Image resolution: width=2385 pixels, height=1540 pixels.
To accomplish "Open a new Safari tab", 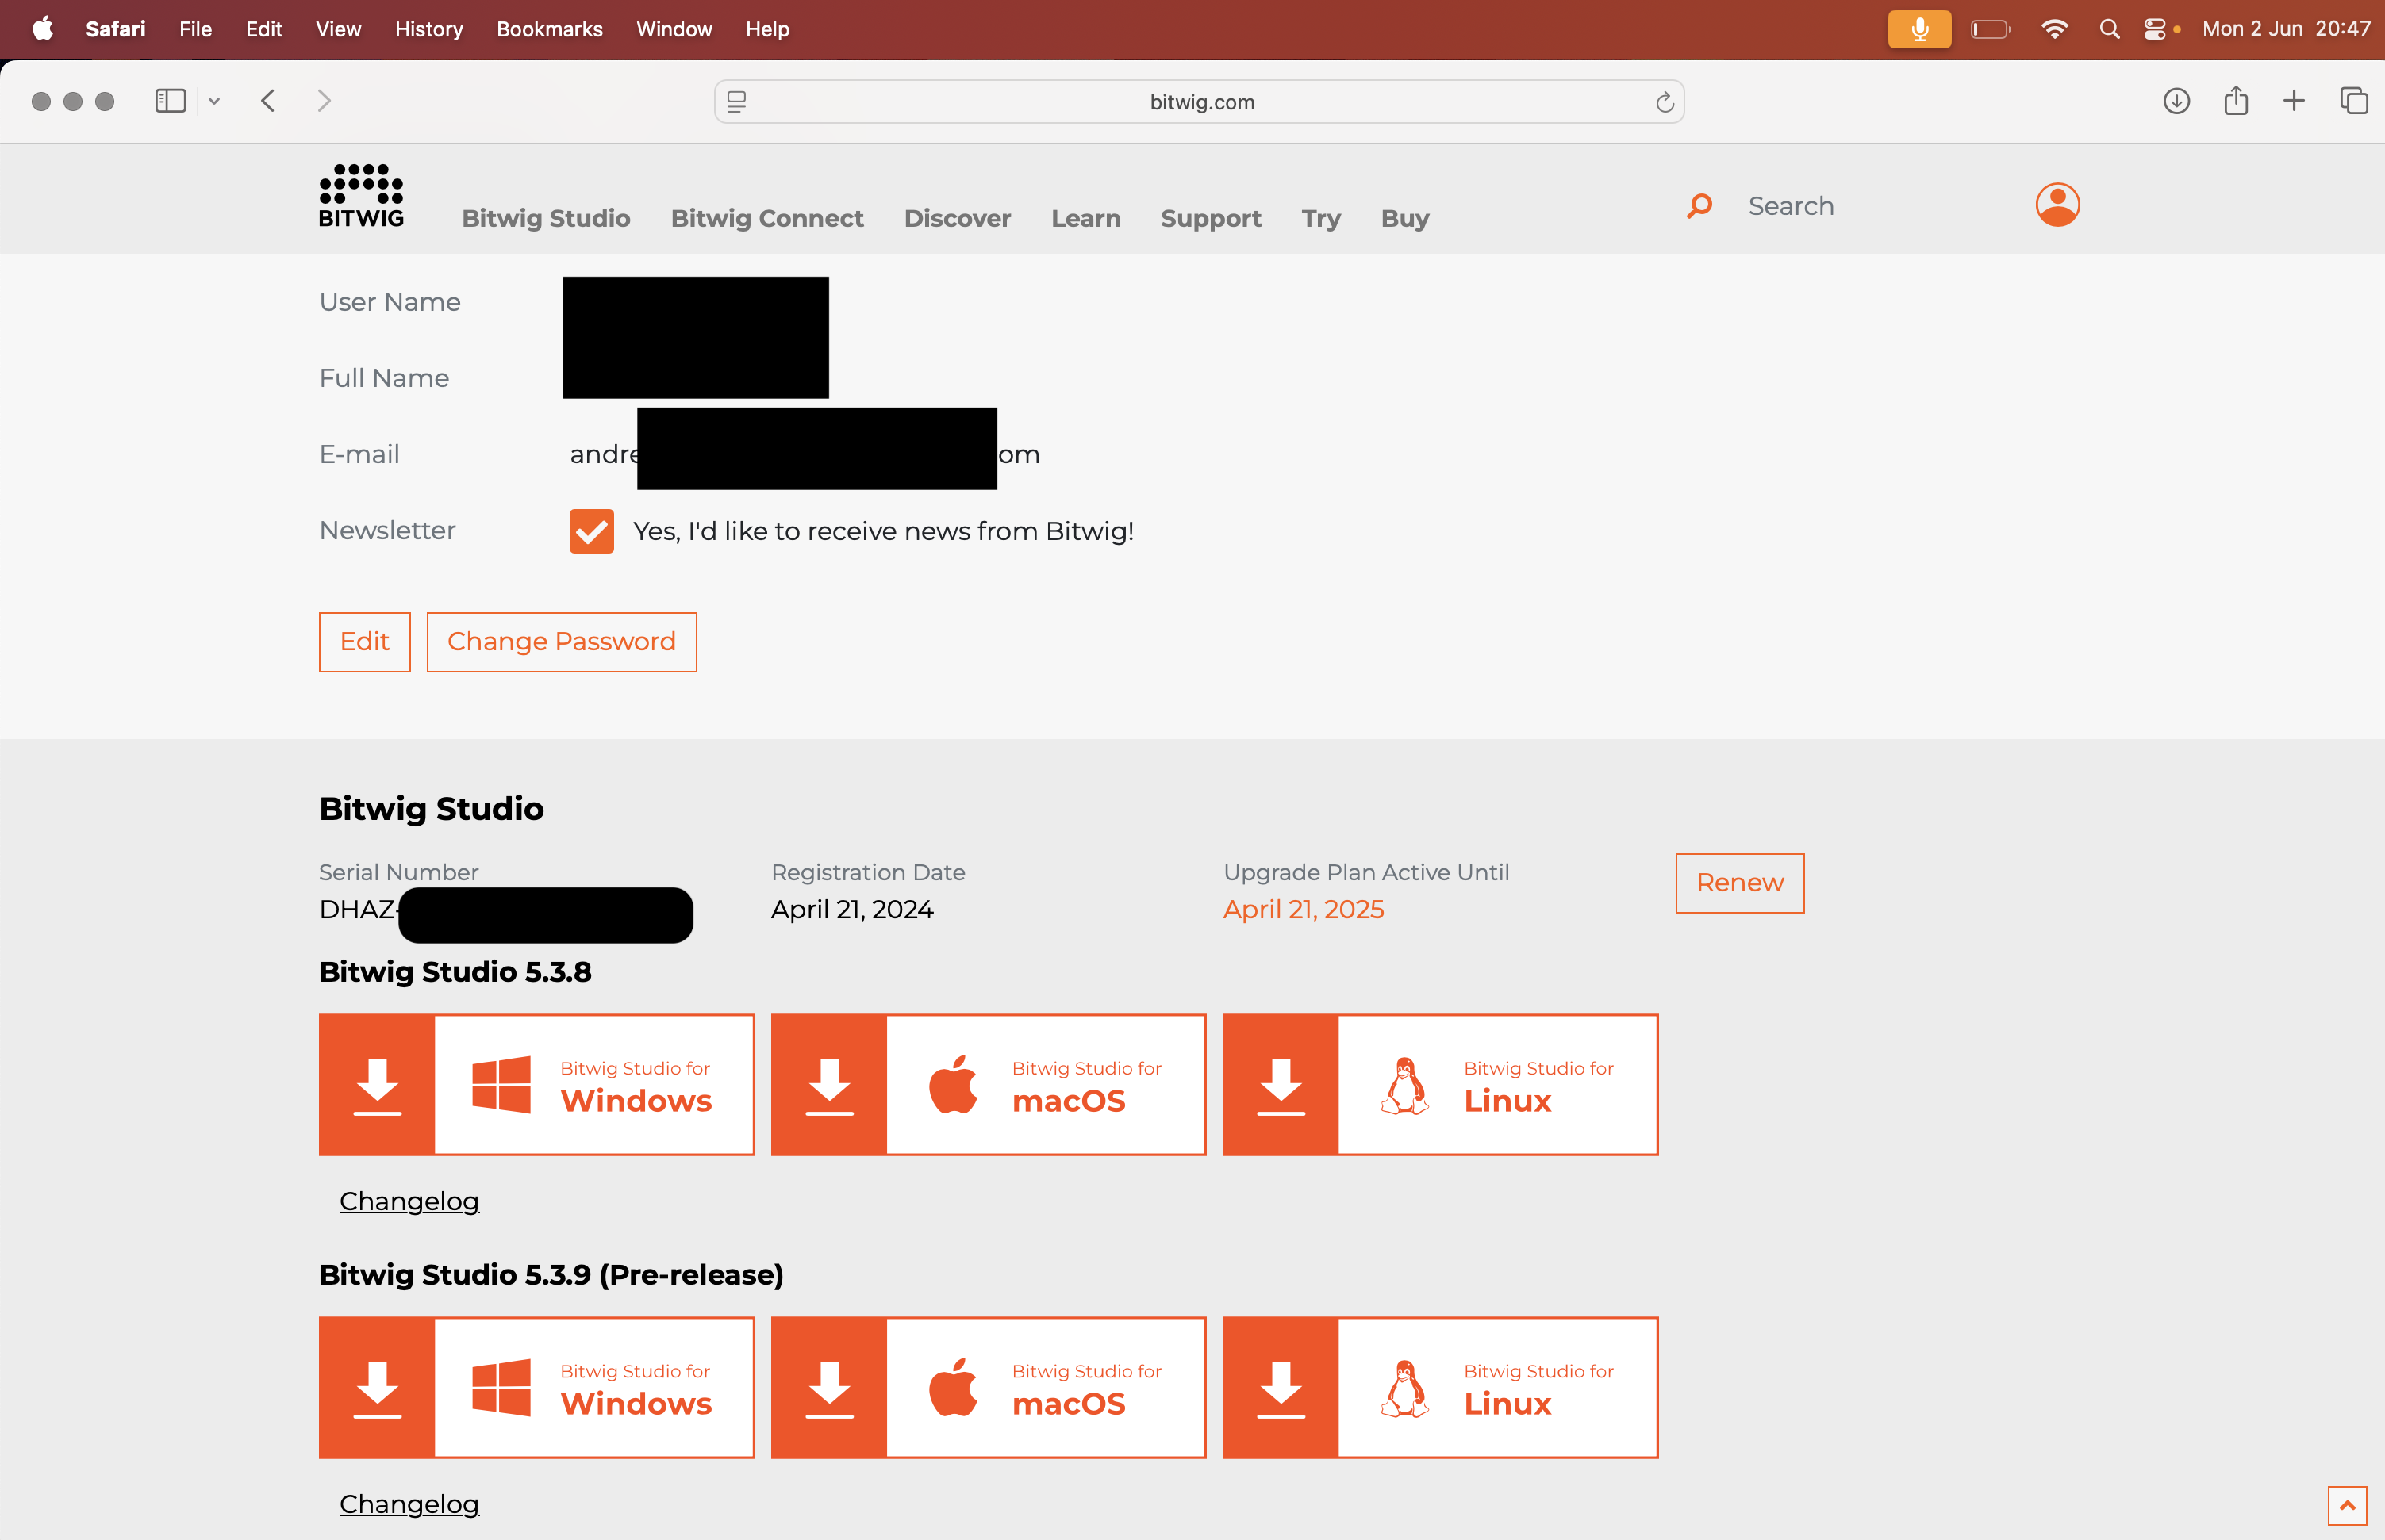I will click(x=2294, y=101).
